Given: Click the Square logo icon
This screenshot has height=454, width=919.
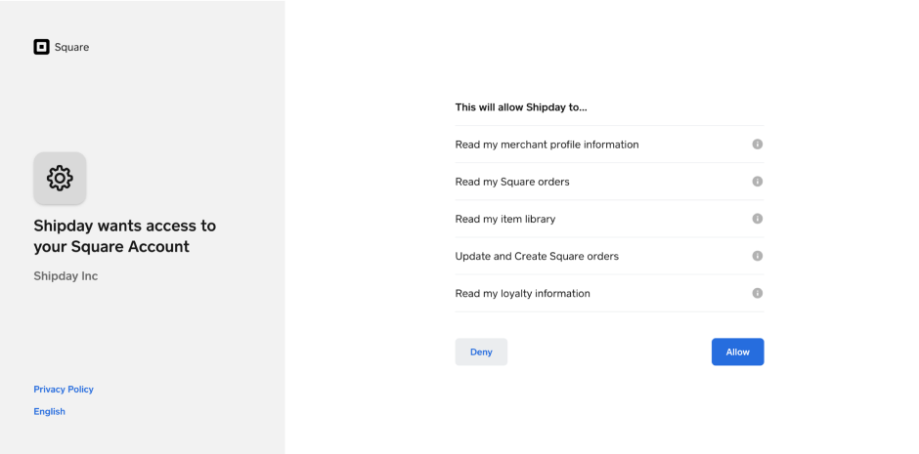Looking at the screenshot, I should click(41, 47).
